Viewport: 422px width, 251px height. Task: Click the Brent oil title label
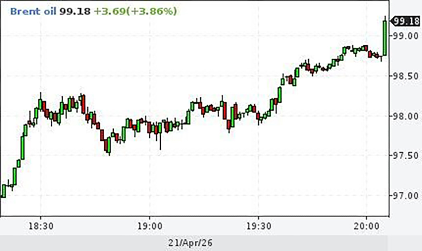click(33, 11)
